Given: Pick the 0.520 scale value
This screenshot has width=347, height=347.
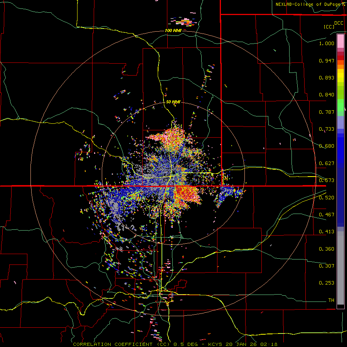Looking at the screenshot, I should (327, 198).
